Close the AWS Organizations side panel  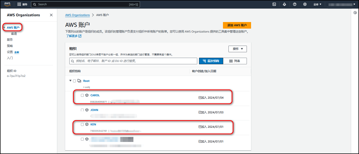pyautogui.click(x=51, y=15)
